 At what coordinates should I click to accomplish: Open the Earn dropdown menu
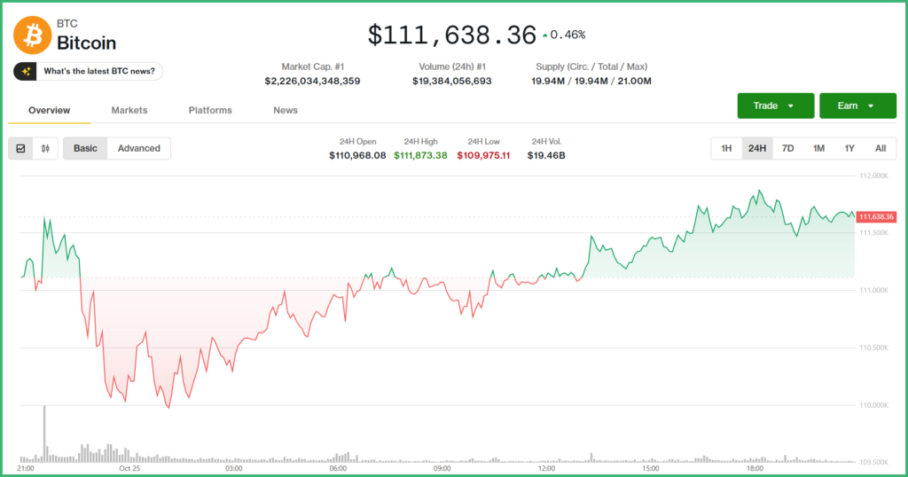[857, 106]
